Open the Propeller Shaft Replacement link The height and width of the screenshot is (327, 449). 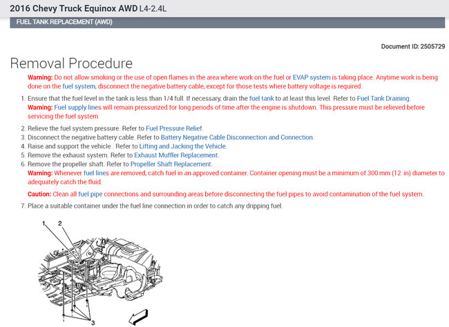(171, 164)
